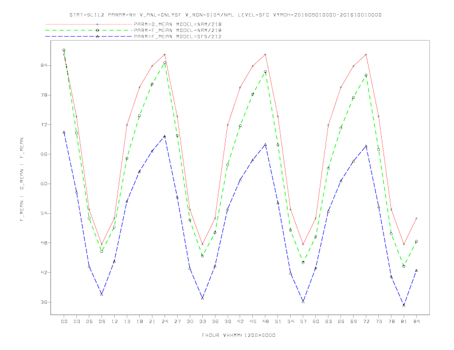Click y-axis tick value 66

(x=44, y=154)
